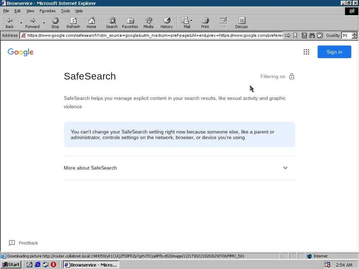Click the blue Sign in button

pos(334,52)
